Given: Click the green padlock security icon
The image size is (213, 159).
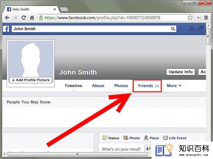Looking at the screenshot, I should pyautogui.click(x=41, y=18).
